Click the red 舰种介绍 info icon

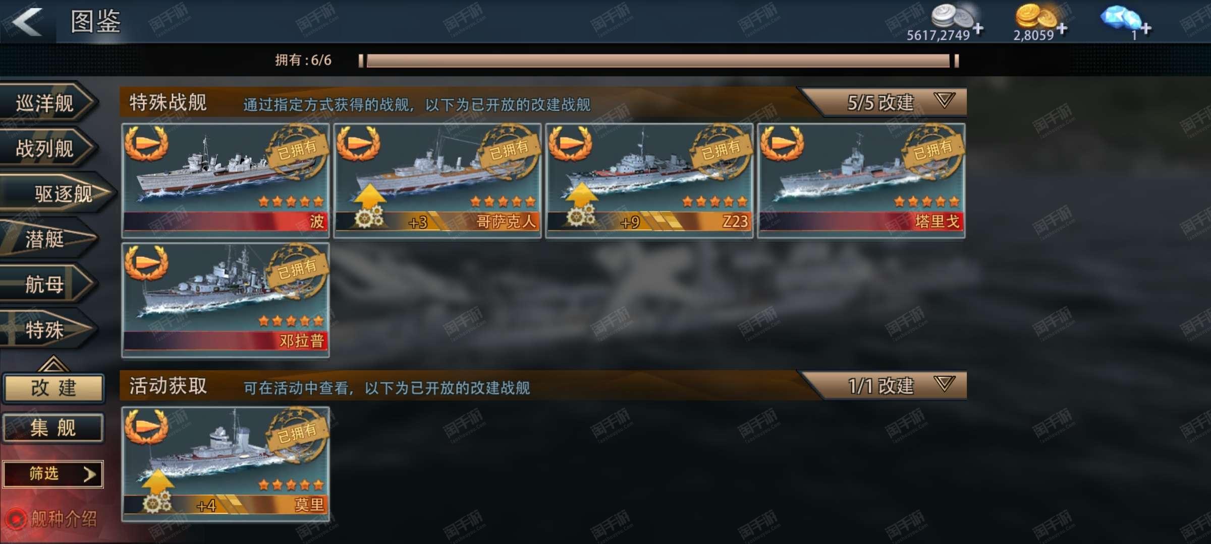pos(15,519)
